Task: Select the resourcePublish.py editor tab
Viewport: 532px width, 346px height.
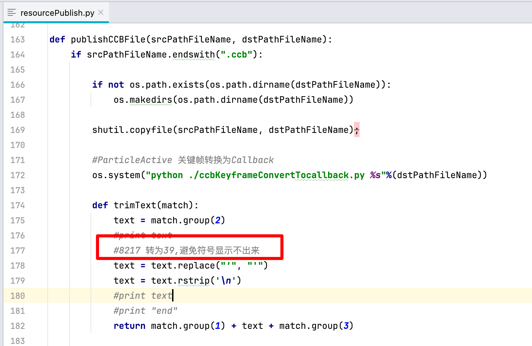Action: point(57,13)
